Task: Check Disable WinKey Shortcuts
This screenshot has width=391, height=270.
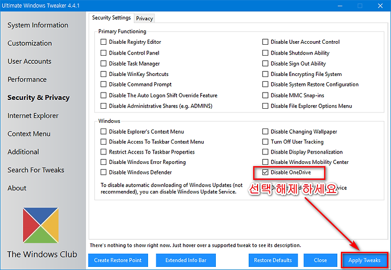Action: pyautogui.click(x=103, y=74)
